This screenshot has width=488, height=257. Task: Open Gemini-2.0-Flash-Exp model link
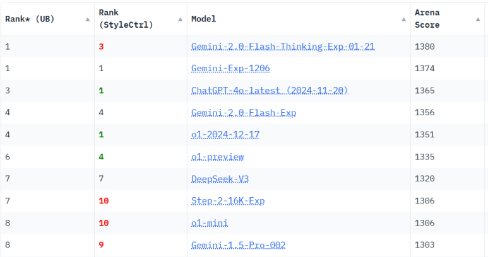point(244,113)
